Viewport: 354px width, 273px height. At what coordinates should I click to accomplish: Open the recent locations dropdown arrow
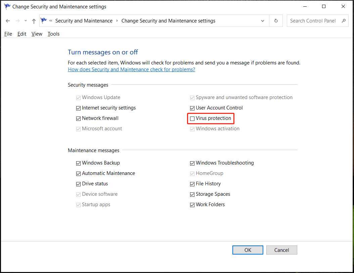click(26, 21)
